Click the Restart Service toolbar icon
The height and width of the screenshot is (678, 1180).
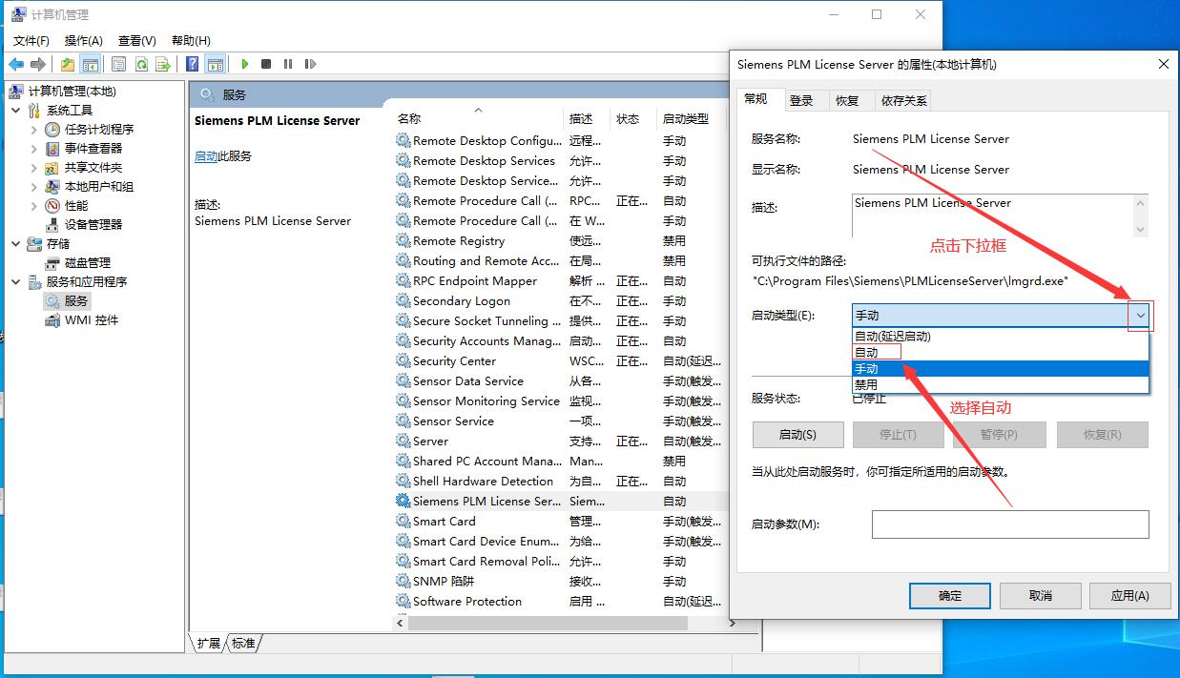pos(310,64)
